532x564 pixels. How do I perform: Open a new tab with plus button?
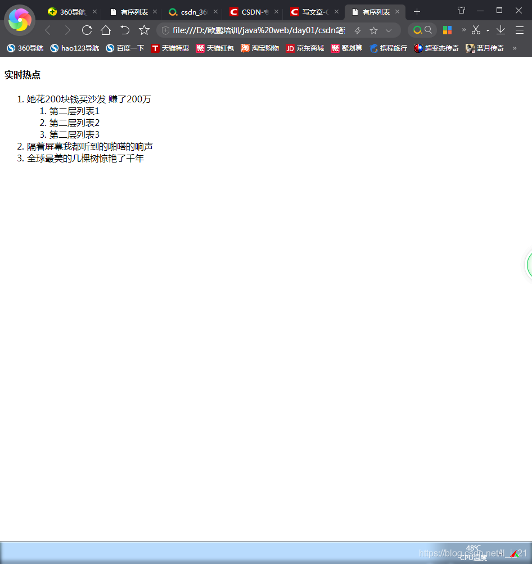tap(417, 12)
